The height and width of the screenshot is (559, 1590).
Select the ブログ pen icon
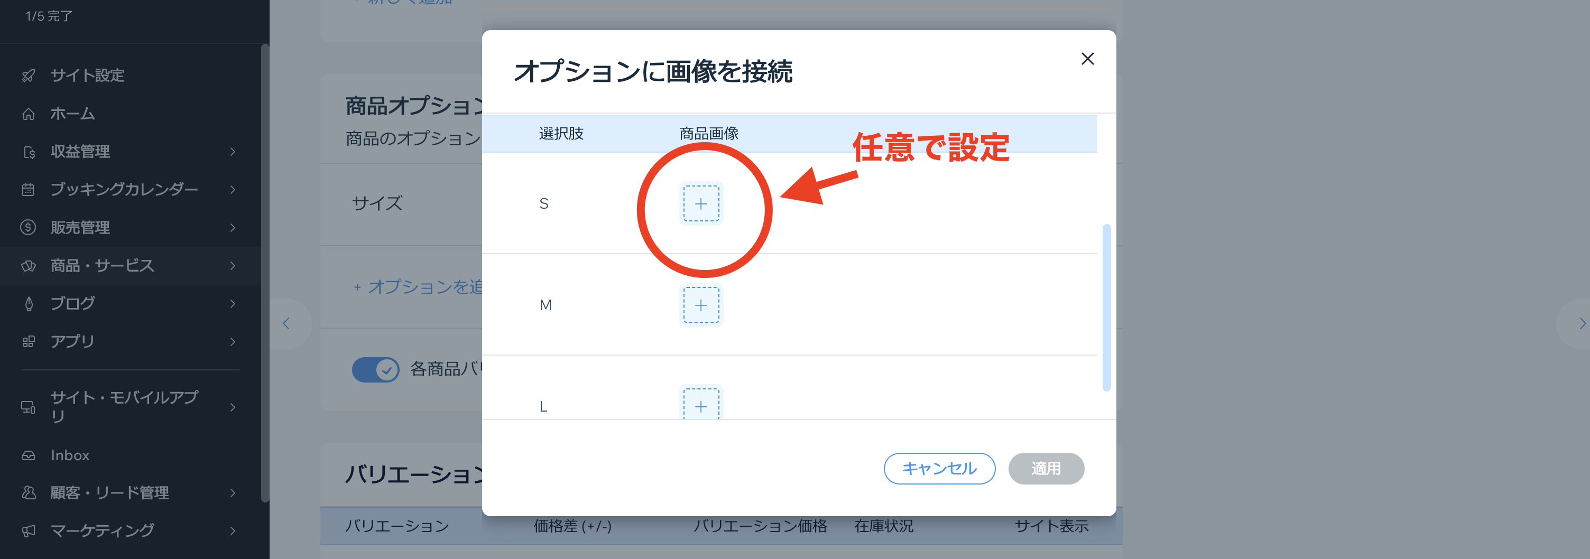coord(28,303)
